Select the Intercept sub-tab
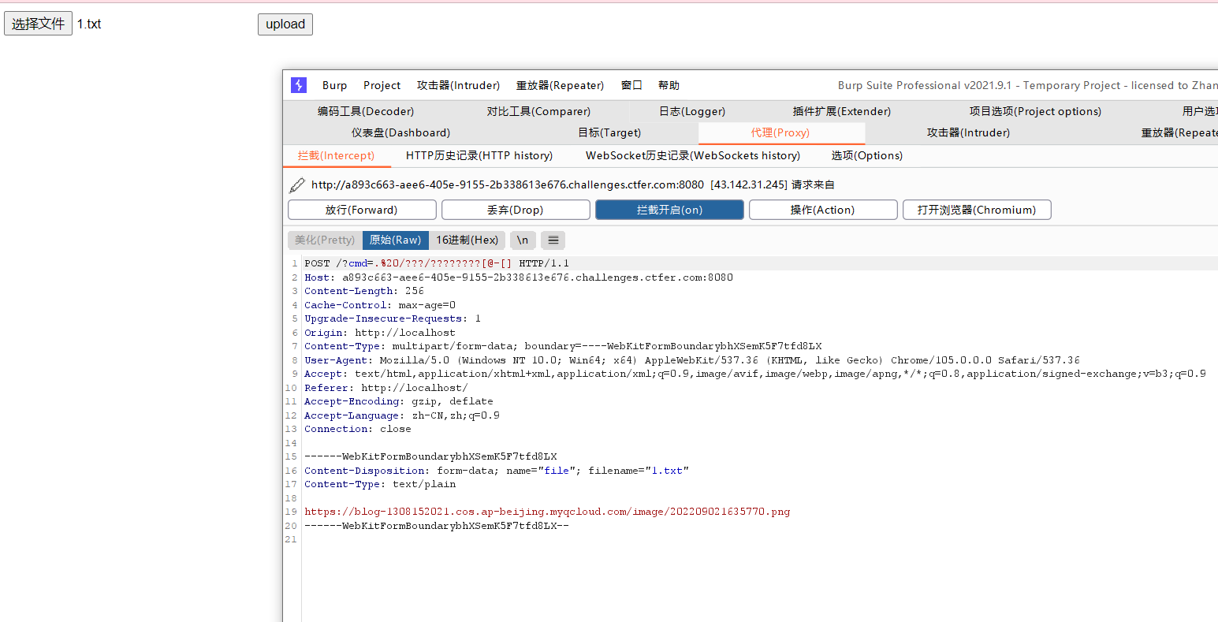This screenshot has width=1218, height=622. (336, 155)
